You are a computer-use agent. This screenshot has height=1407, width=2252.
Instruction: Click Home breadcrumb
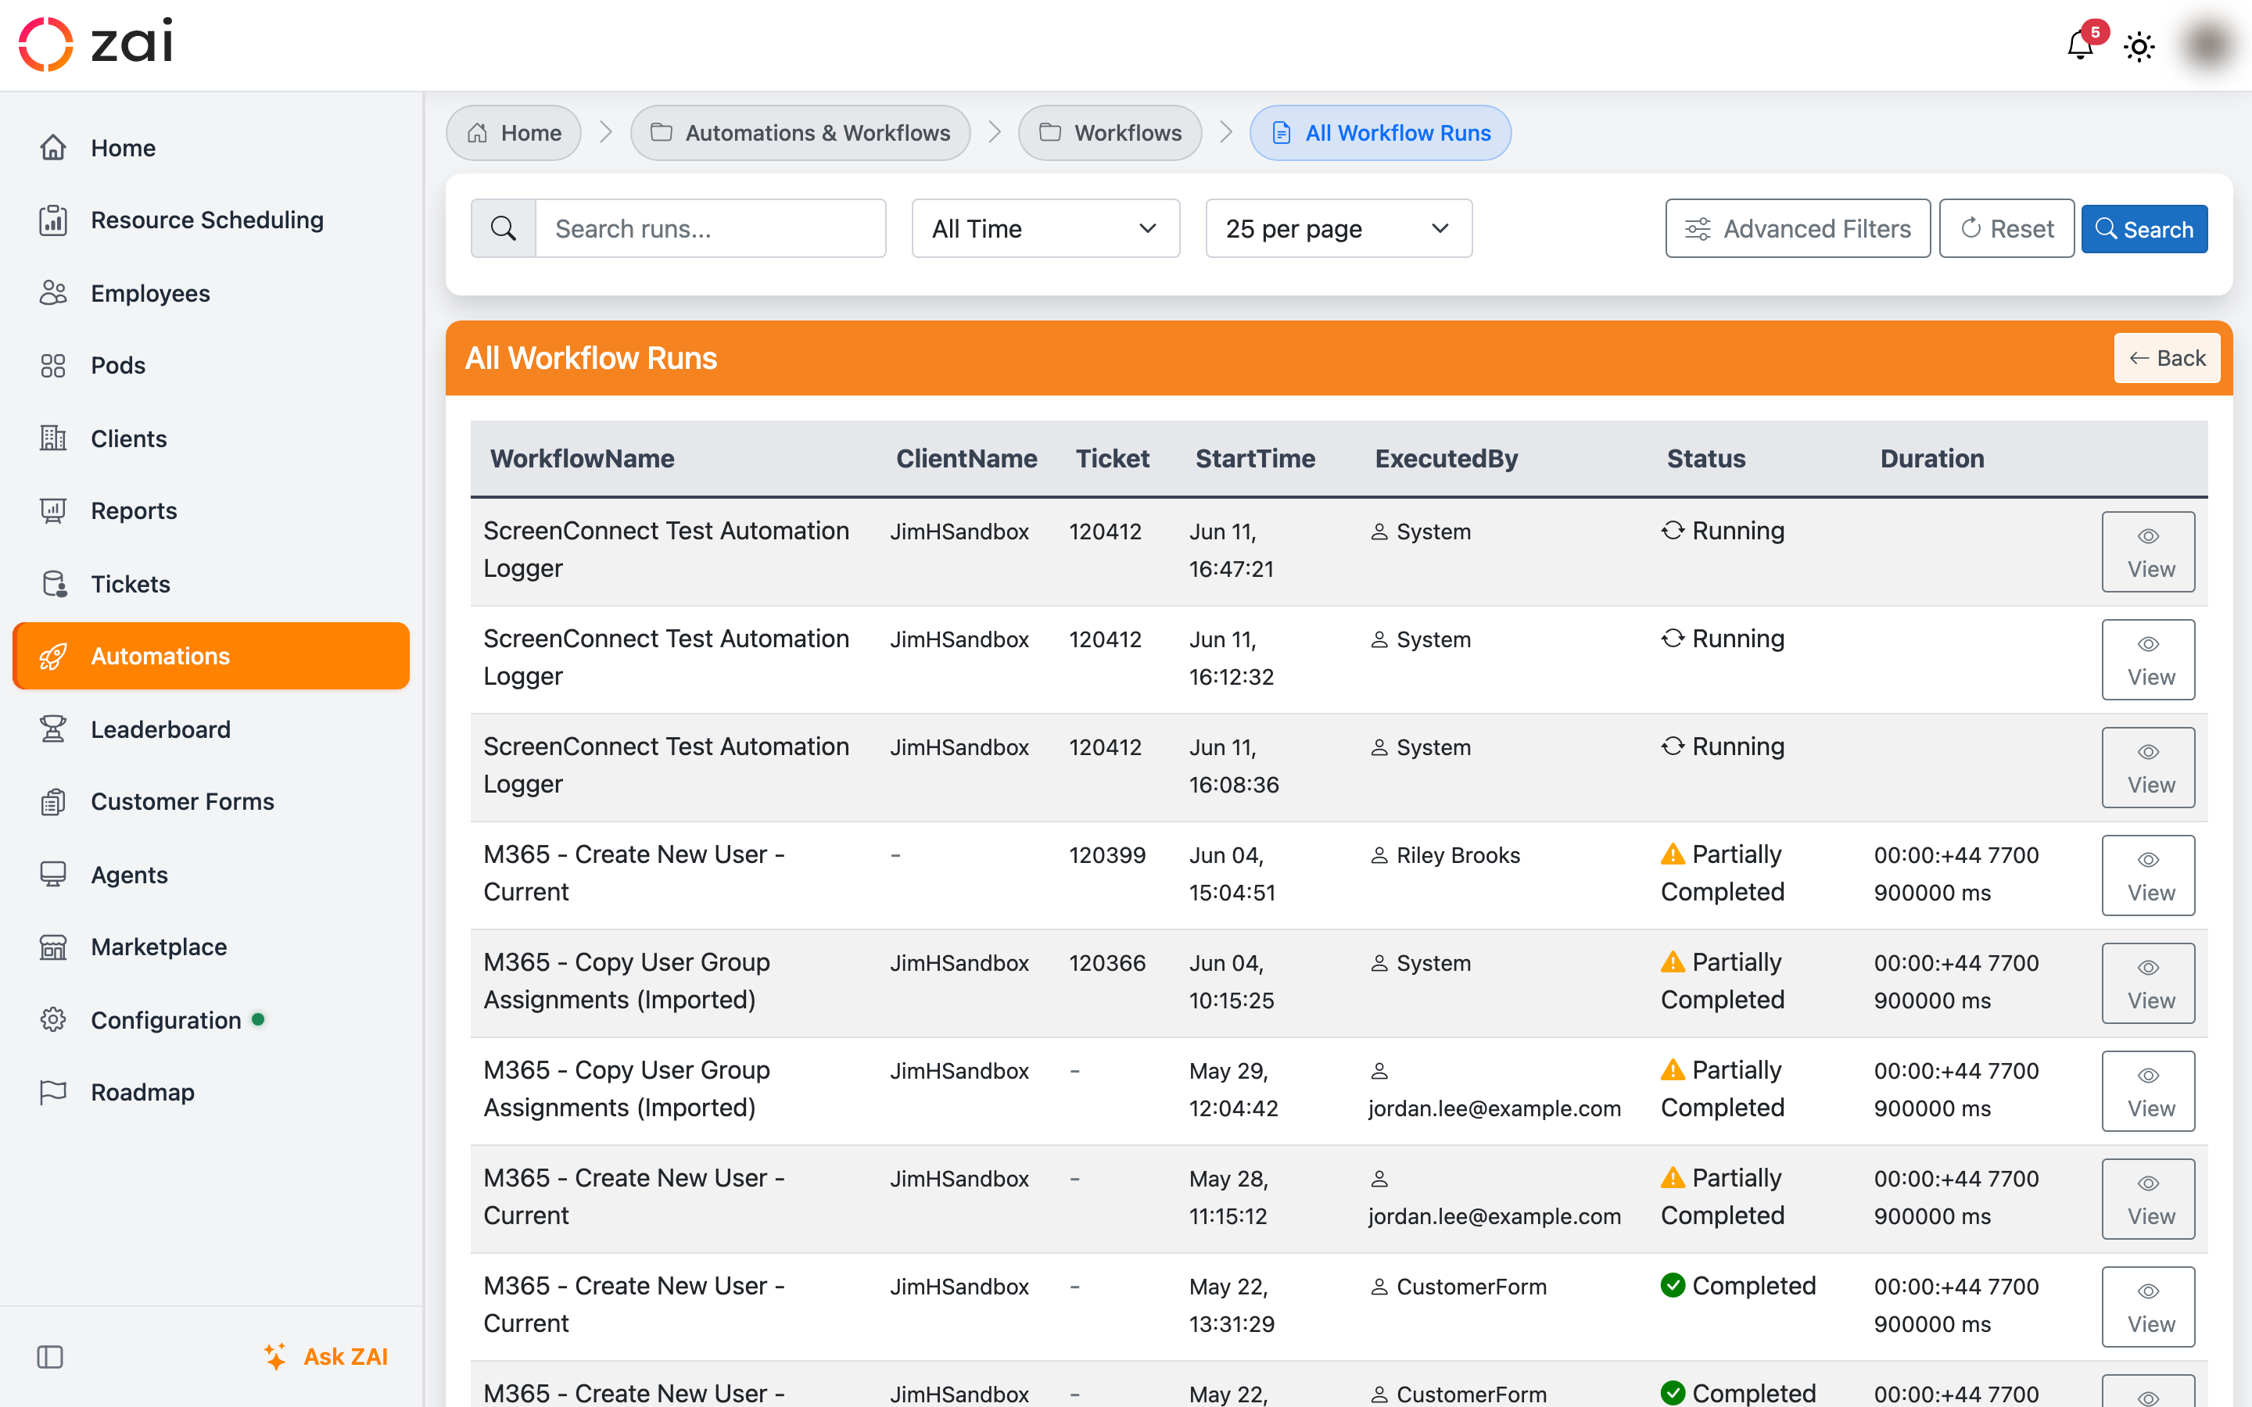point(514,133)
